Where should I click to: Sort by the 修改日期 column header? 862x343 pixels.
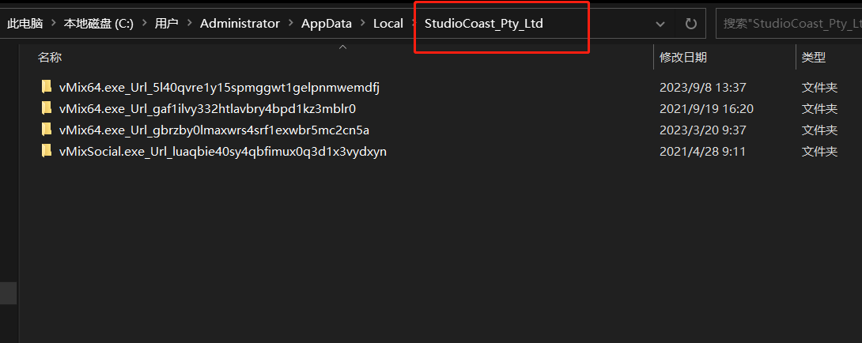click(x=683, y=57)
